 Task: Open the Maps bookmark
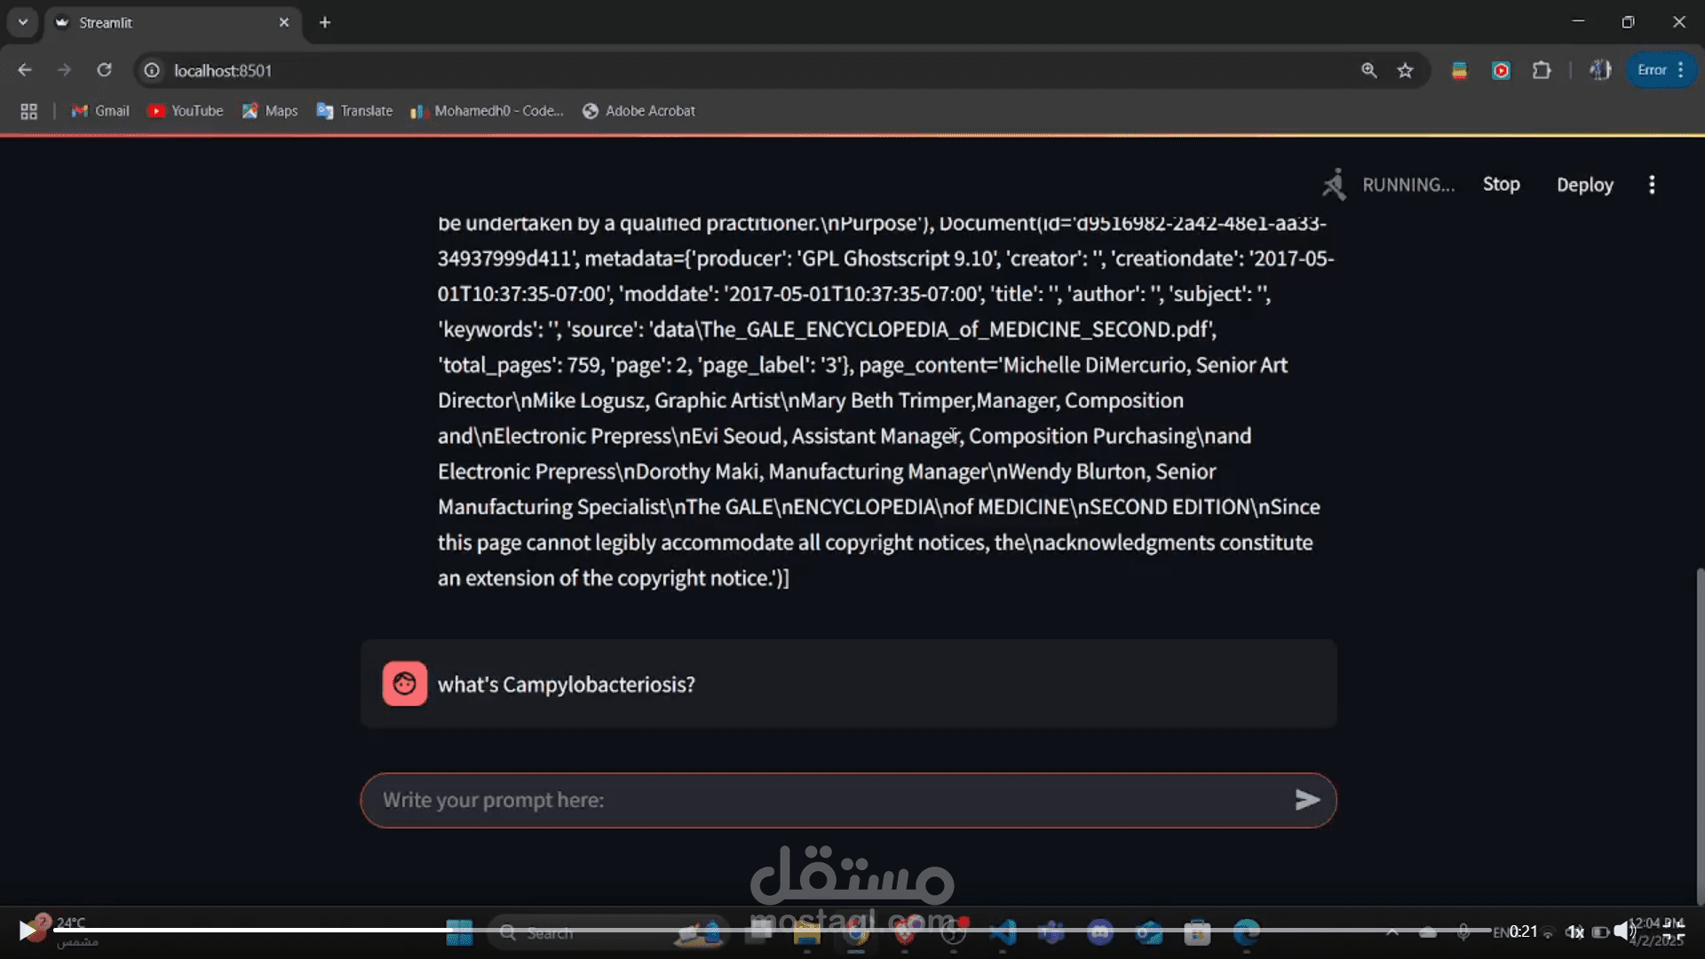pyautogui.click(x=270, y=111)
